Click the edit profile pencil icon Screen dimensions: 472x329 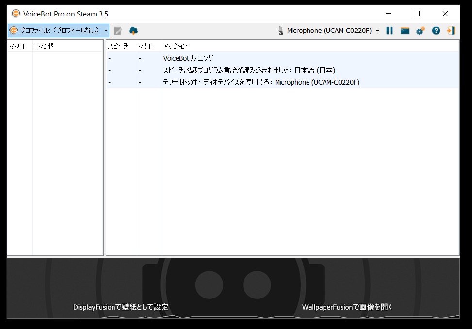coord(117,31)
